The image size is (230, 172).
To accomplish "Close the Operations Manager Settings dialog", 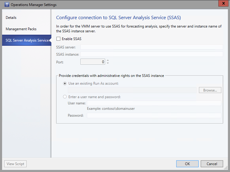I will tap(221, 4).
